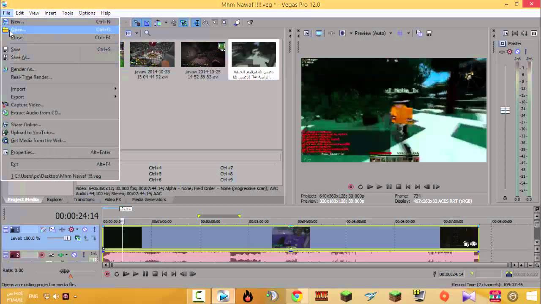Go to start in timeline transport
This screenshot has height=304, width=541.
pyautogui.click(x=164, y=274)
